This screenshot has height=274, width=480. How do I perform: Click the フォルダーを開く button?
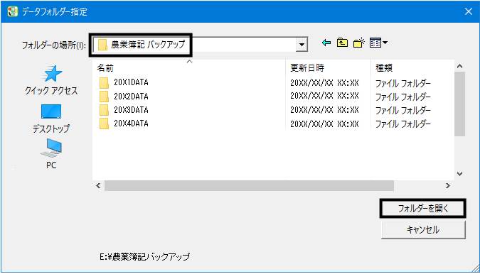[x=422, y=208]
